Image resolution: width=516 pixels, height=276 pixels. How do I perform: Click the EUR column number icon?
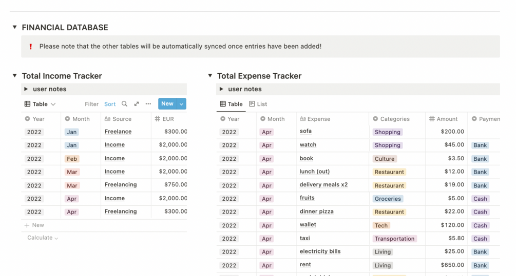click(x=157, y=119)
